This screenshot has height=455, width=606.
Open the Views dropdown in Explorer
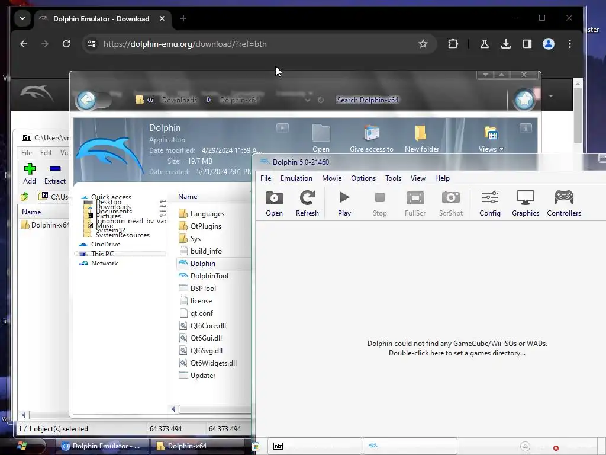[x=491, y=139]
